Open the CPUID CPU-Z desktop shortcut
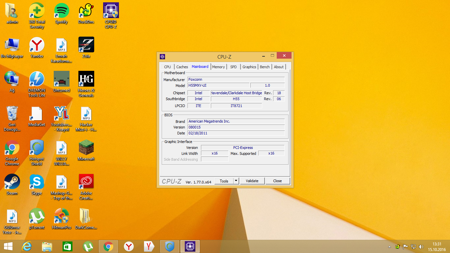Screen dimensions: 450x253 coord(111,11)
